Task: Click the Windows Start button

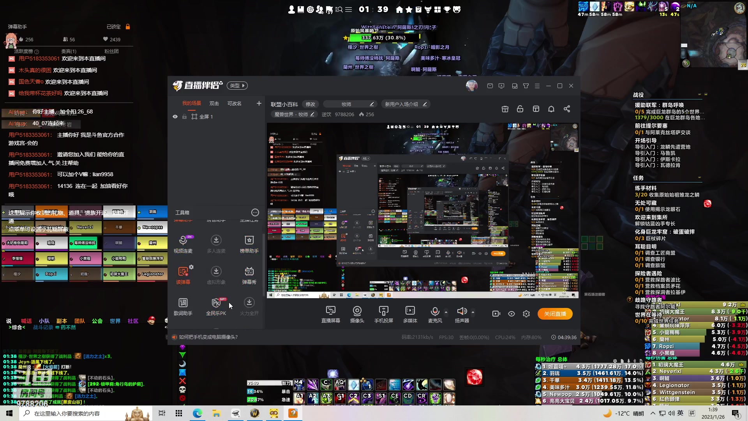Action: pos(9,413)
